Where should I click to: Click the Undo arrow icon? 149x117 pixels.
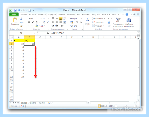19,10
